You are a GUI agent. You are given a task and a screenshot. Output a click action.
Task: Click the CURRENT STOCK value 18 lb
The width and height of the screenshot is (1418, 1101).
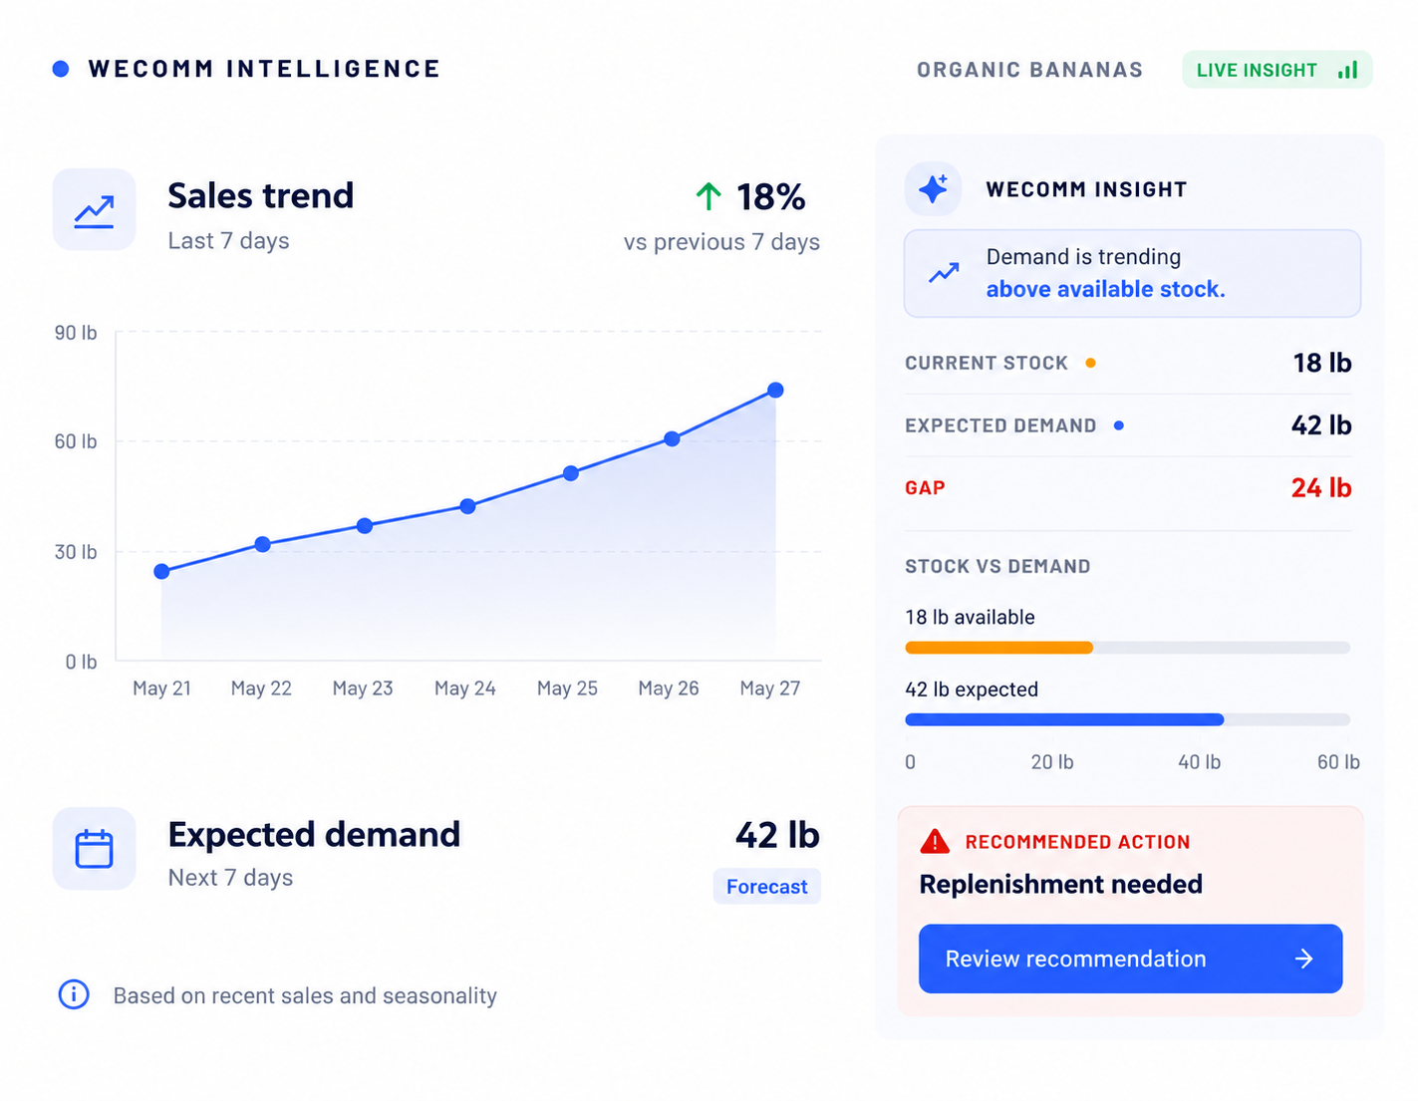1321,363
